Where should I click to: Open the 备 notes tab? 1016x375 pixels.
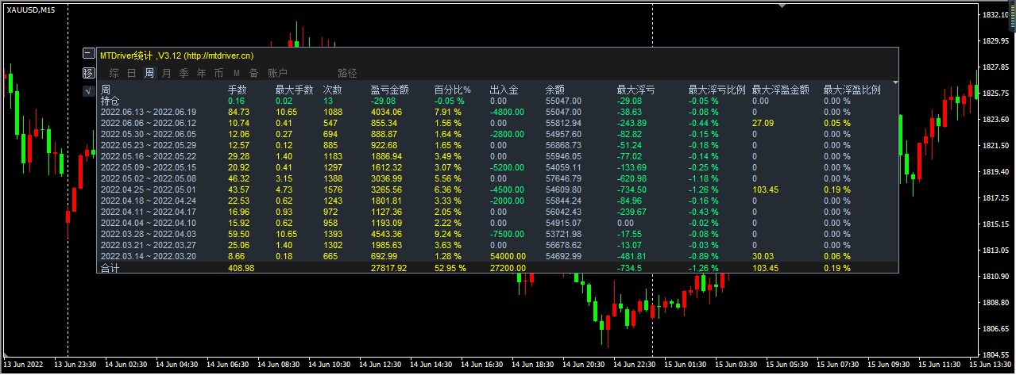254,74
